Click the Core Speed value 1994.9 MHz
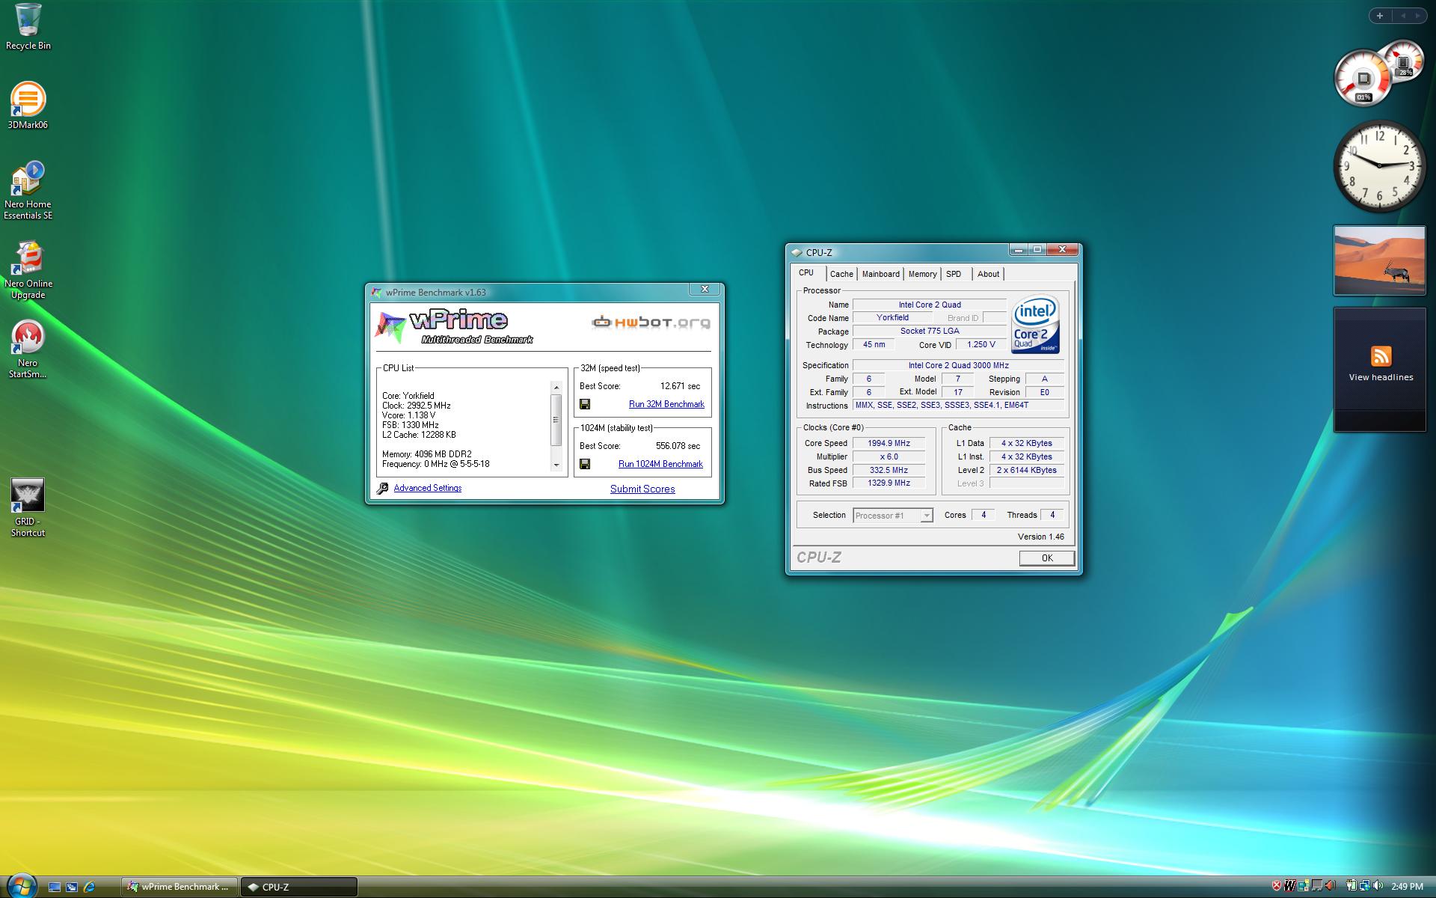The image size is (1436, 898). tap(889, 443)
